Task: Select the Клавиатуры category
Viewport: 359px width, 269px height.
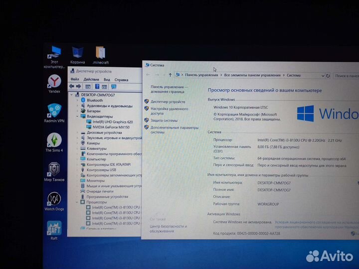Action: [97, 148]
